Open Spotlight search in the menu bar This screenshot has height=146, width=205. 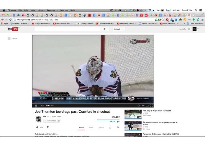pos(196,10)
